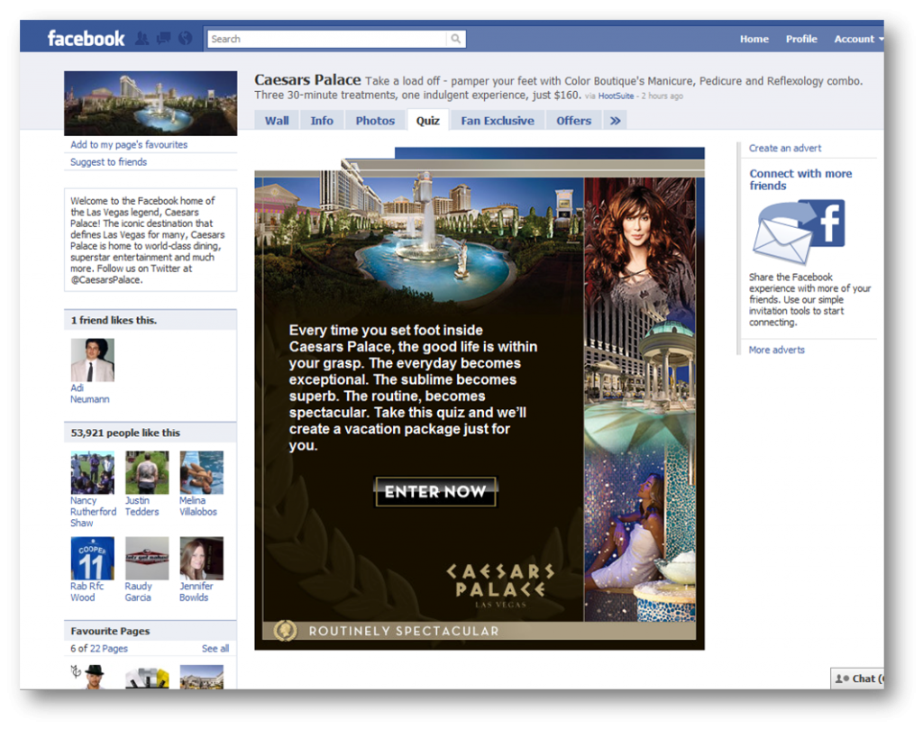The width and height of the screenshot is (923, 729).
Task: Open More adverts link
Action: [x=776, y=350]
